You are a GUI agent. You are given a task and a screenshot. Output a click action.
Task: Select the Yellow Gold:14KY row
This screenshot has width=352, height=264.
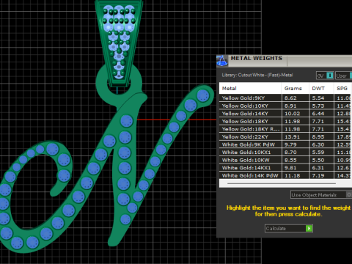[x=285, y=114]
